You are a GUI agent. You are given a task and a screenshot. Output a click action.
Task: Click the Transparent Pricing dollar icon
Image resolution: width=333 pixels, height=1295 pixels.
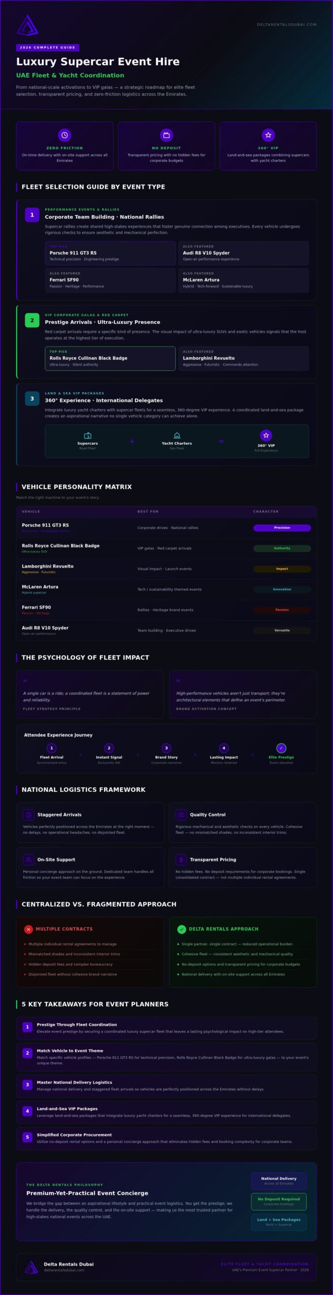pyautogui.click(x=181, y=860)
